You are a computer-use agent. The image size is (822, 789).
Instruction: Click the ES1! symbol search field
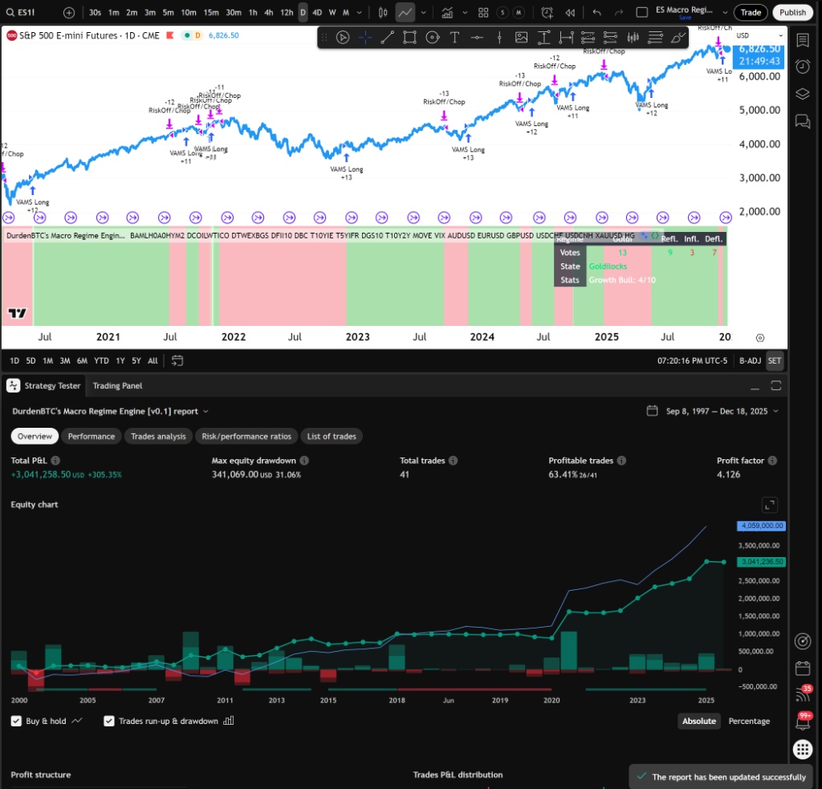point(28,12)
